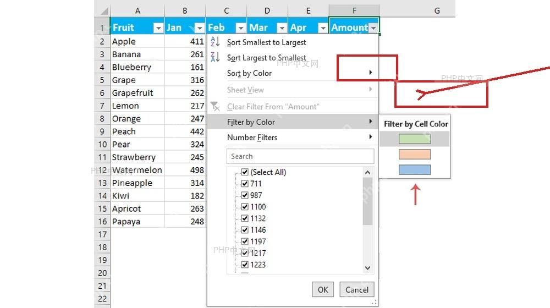This screenshot has height=308, width=550.
Task: Open the Number Filters menu entry
Action: tap(293, 137)
